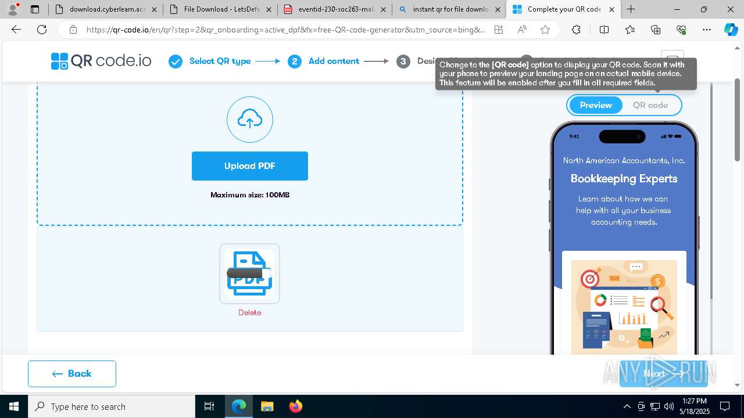Click the address bar URL

[x=285, y=30]
